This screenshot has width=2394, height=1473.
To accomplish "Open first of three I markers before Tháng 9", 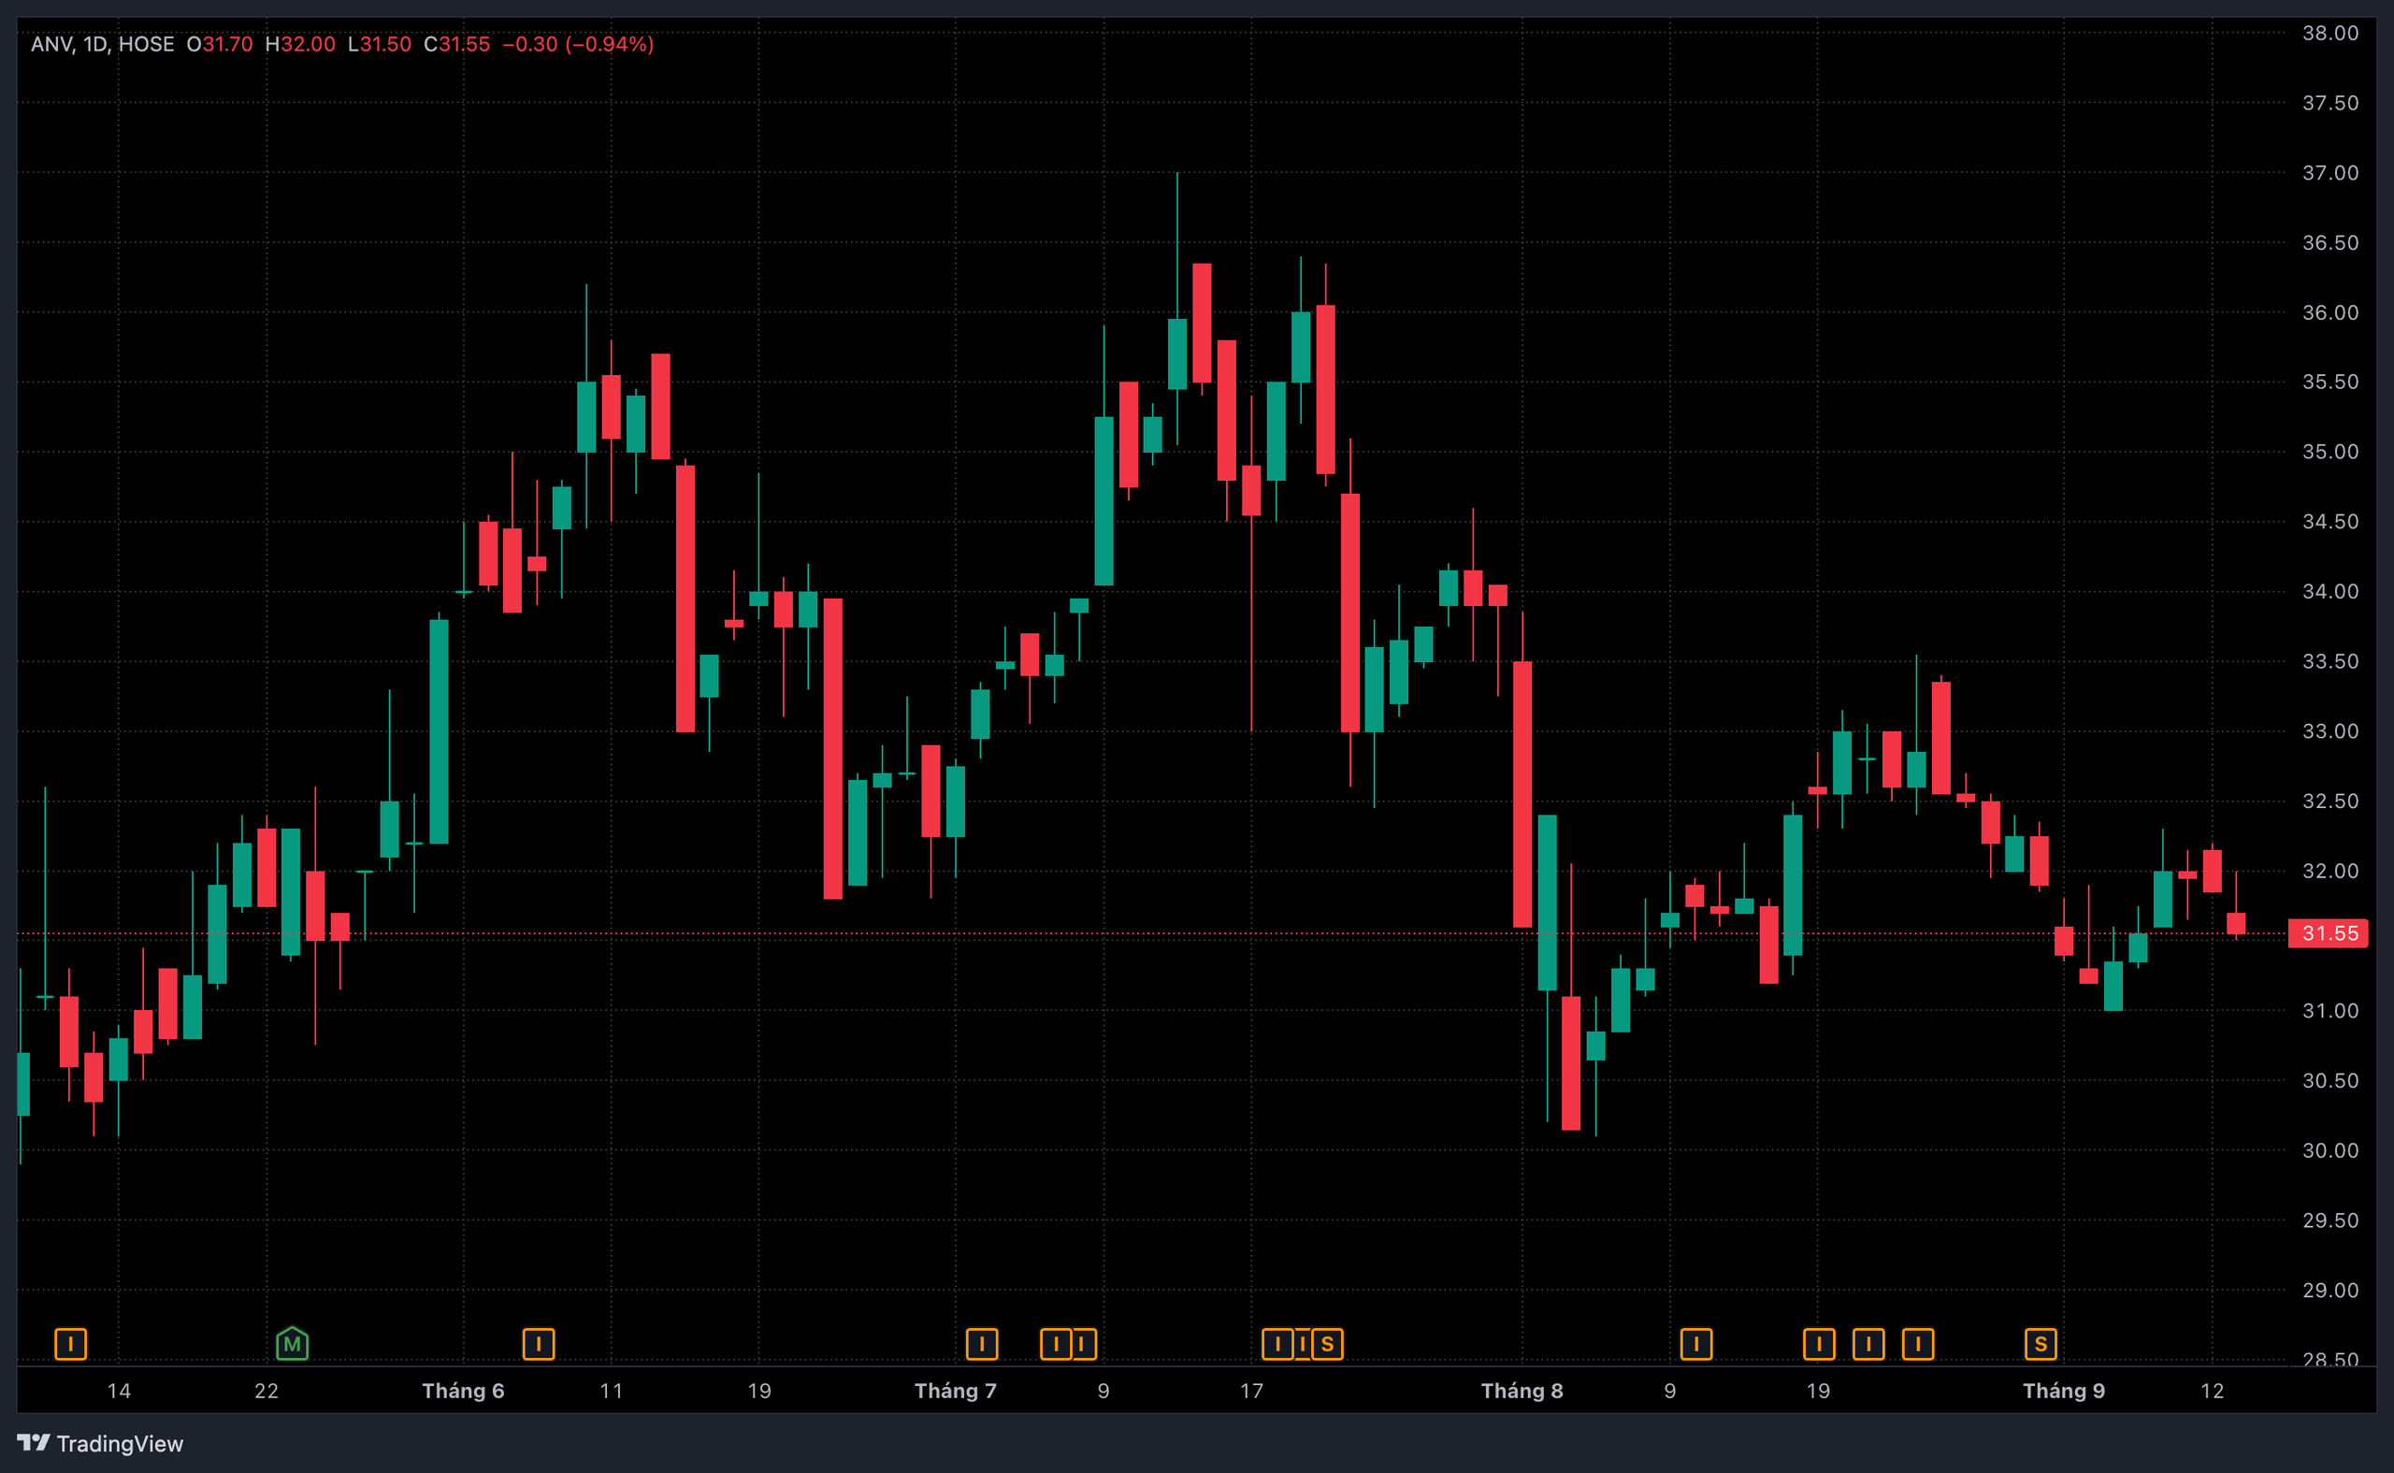I will (x=1820, y=1345).
